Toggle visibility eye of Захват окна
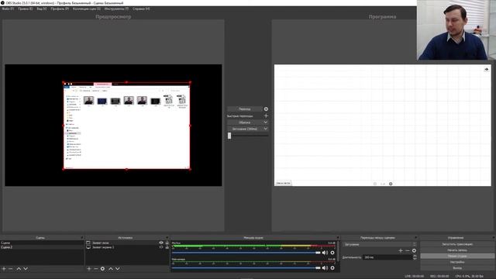The image size is (496, 279). pyautogui.click(x=161, y=243)
